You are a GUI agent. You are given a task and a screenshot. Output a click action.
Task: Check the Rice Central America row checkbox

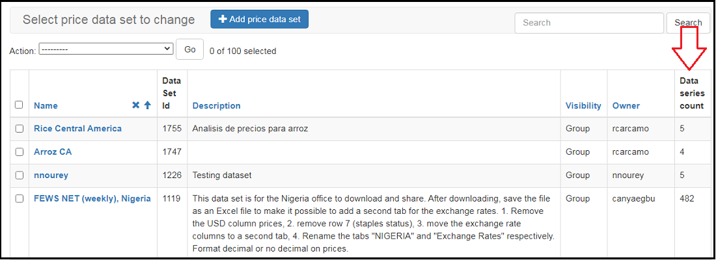19,129
